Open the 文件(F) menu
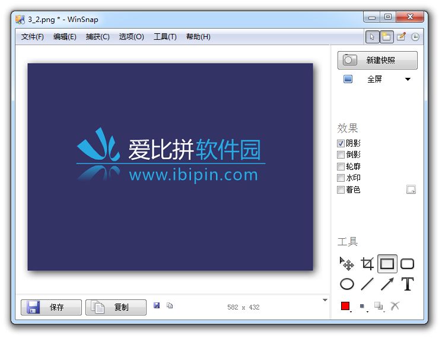This screenshot has height=338, width=439. coord(33,37)
